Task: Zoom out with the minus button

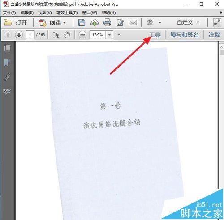Action: tap(82, 35)
